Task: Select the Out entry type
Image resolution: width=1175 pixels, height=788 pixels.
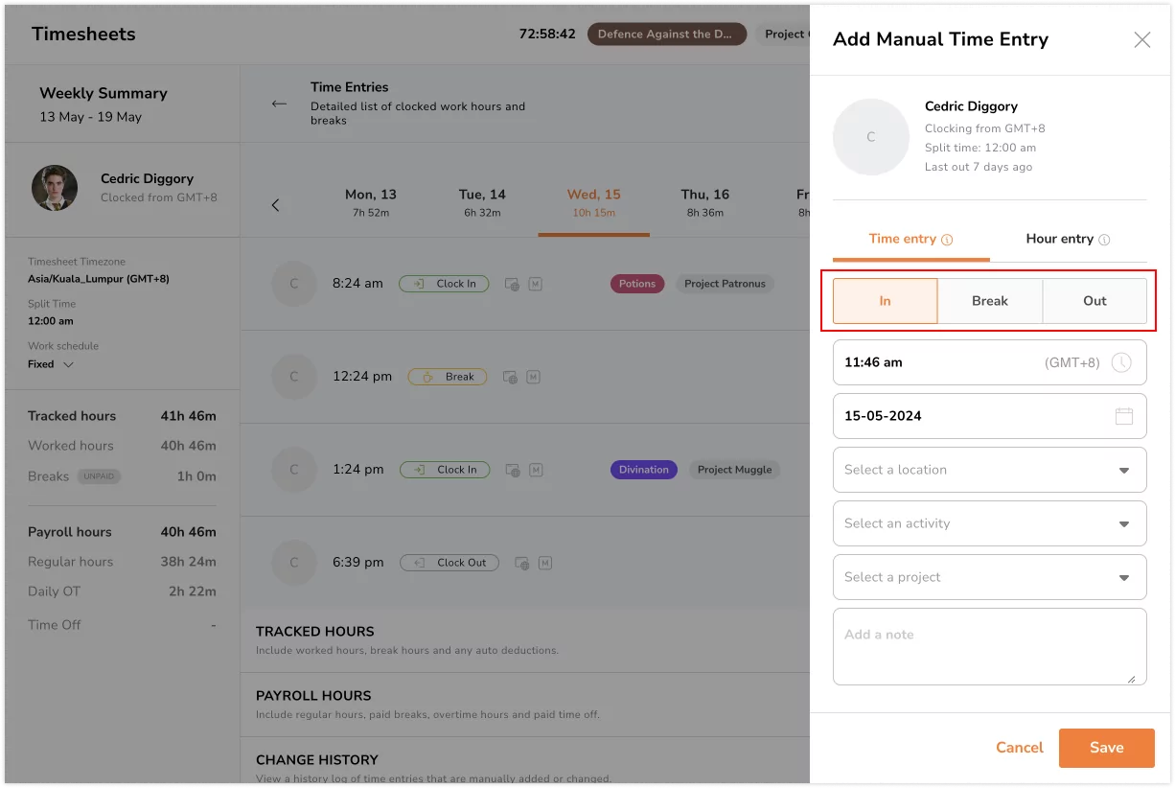Action: (1094, 301)
